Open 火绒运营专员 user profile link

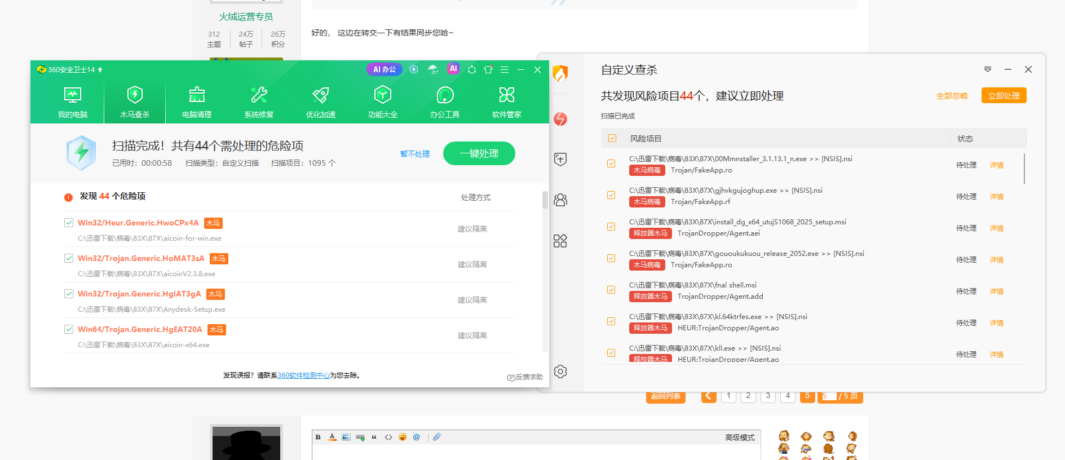(246, 17)
